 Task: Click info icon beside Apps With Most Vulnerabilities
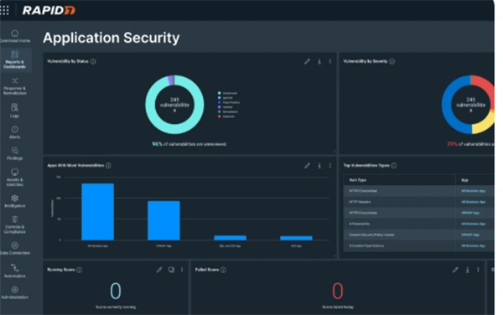click(x=108, y=166)
